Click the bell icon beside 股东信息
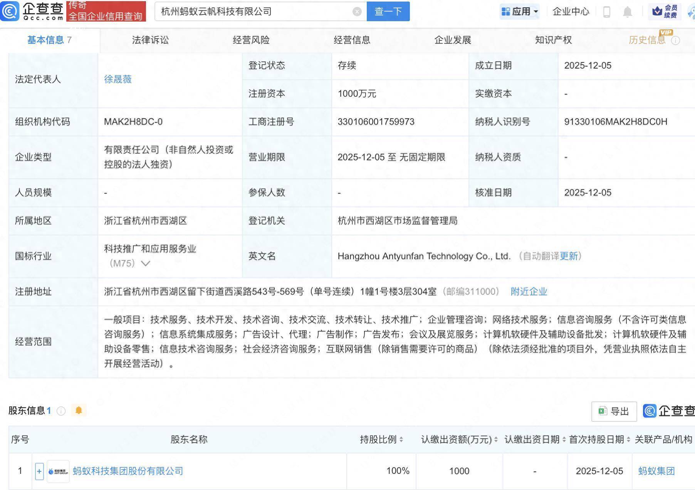This screenshot has width=695, height=490. coord(79,410)
